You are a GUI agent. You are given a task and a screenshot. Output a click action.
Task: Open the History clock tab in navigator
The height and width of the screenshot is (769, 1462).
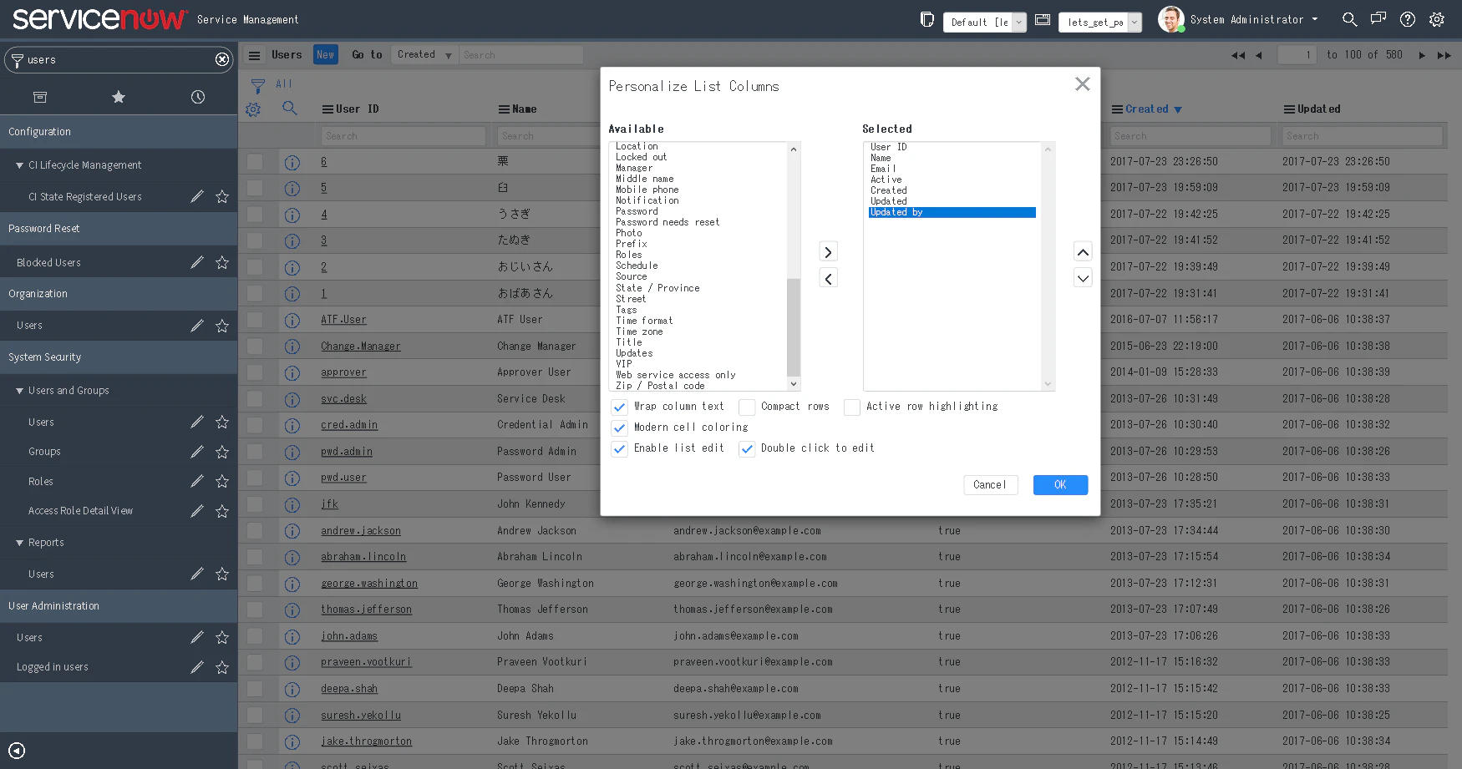click(x=197, y=97)
